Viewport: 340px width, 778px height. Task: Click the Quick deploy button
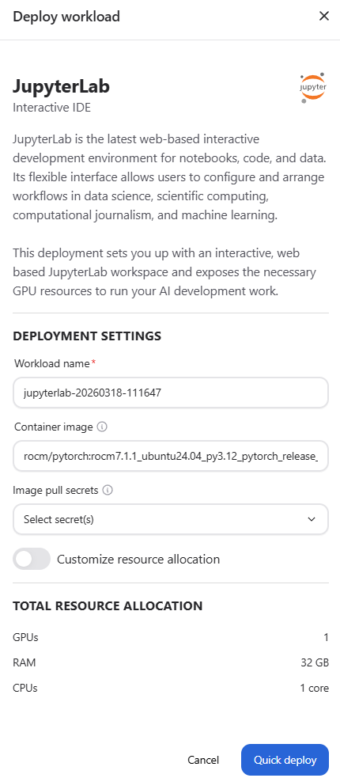coord(285,760)
